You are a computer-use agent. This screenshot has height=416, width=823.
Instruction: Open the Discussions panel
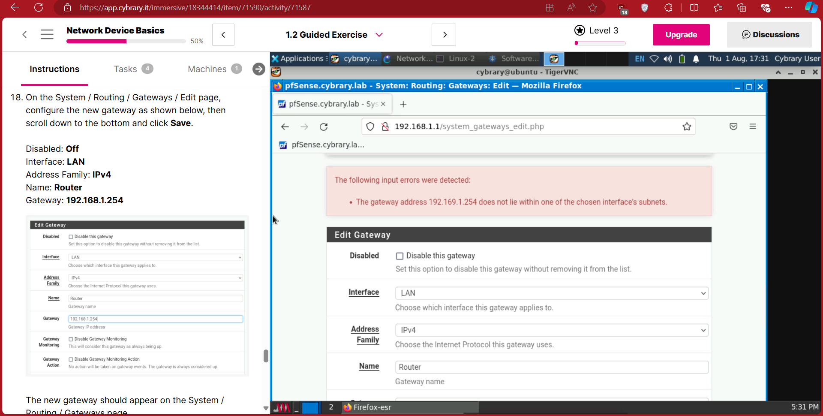point(769,35)
